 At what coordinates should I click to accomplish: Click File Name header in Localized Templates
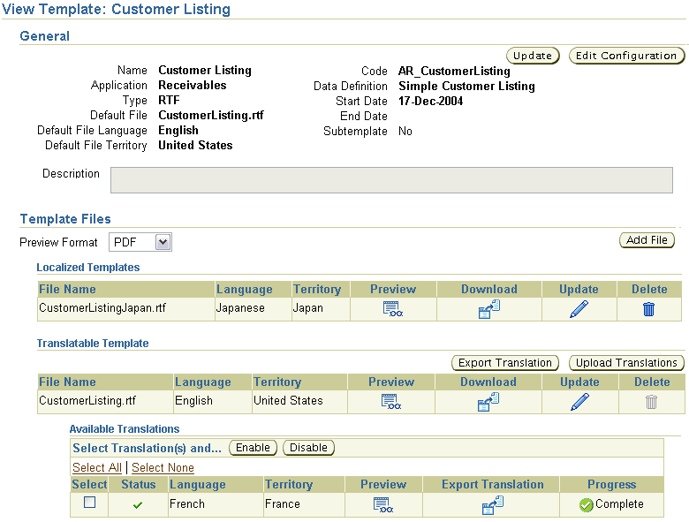(x=67, y=289)
